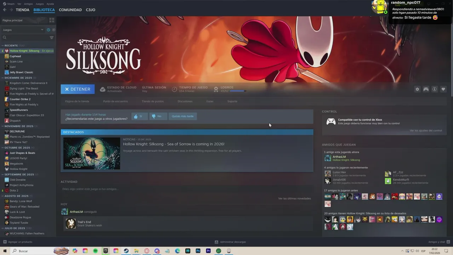Viewport: 453px width, 255px height.
Task: Open the Guías link
Action: click(x=210, y=101)
